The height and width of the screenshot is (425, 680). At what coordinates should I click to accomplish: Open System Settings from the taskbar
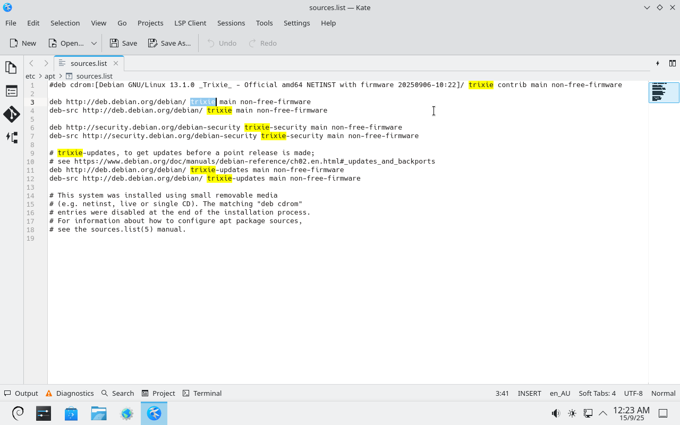[x=44, y=413]
